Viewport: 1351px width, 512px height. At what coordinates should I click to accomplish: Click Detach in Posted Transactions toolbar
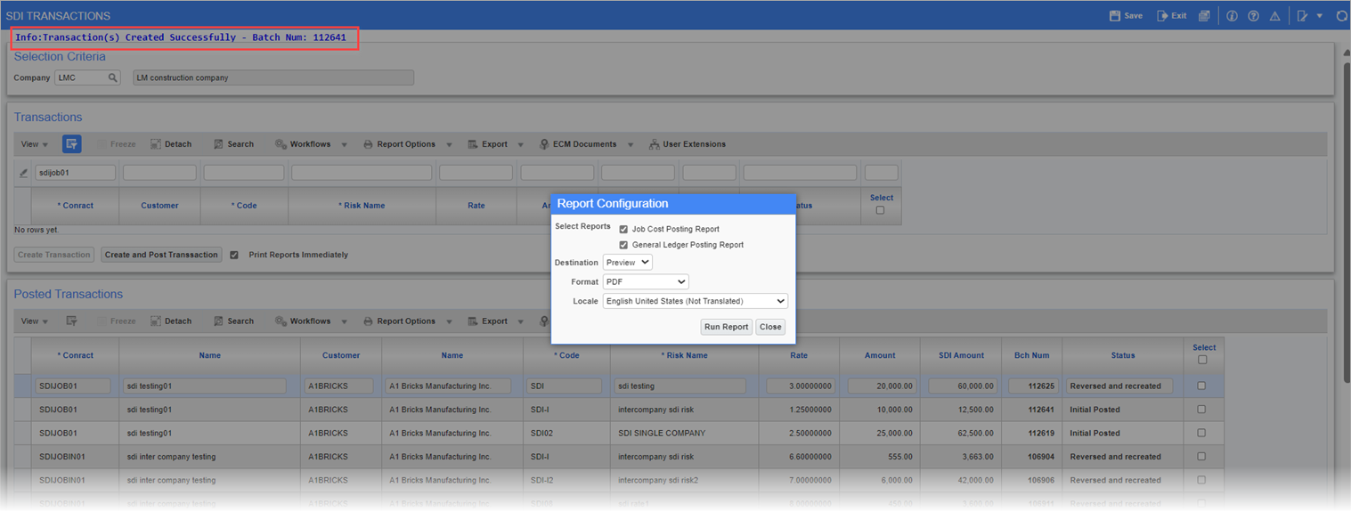[x=171, y=321]
